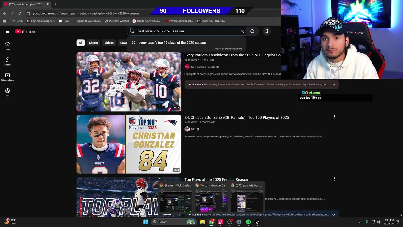The height and width of the screenshot is (227, 403).
Task: Start voice search with the microphone
Action: pyautogui.click(x=267, y=31)
